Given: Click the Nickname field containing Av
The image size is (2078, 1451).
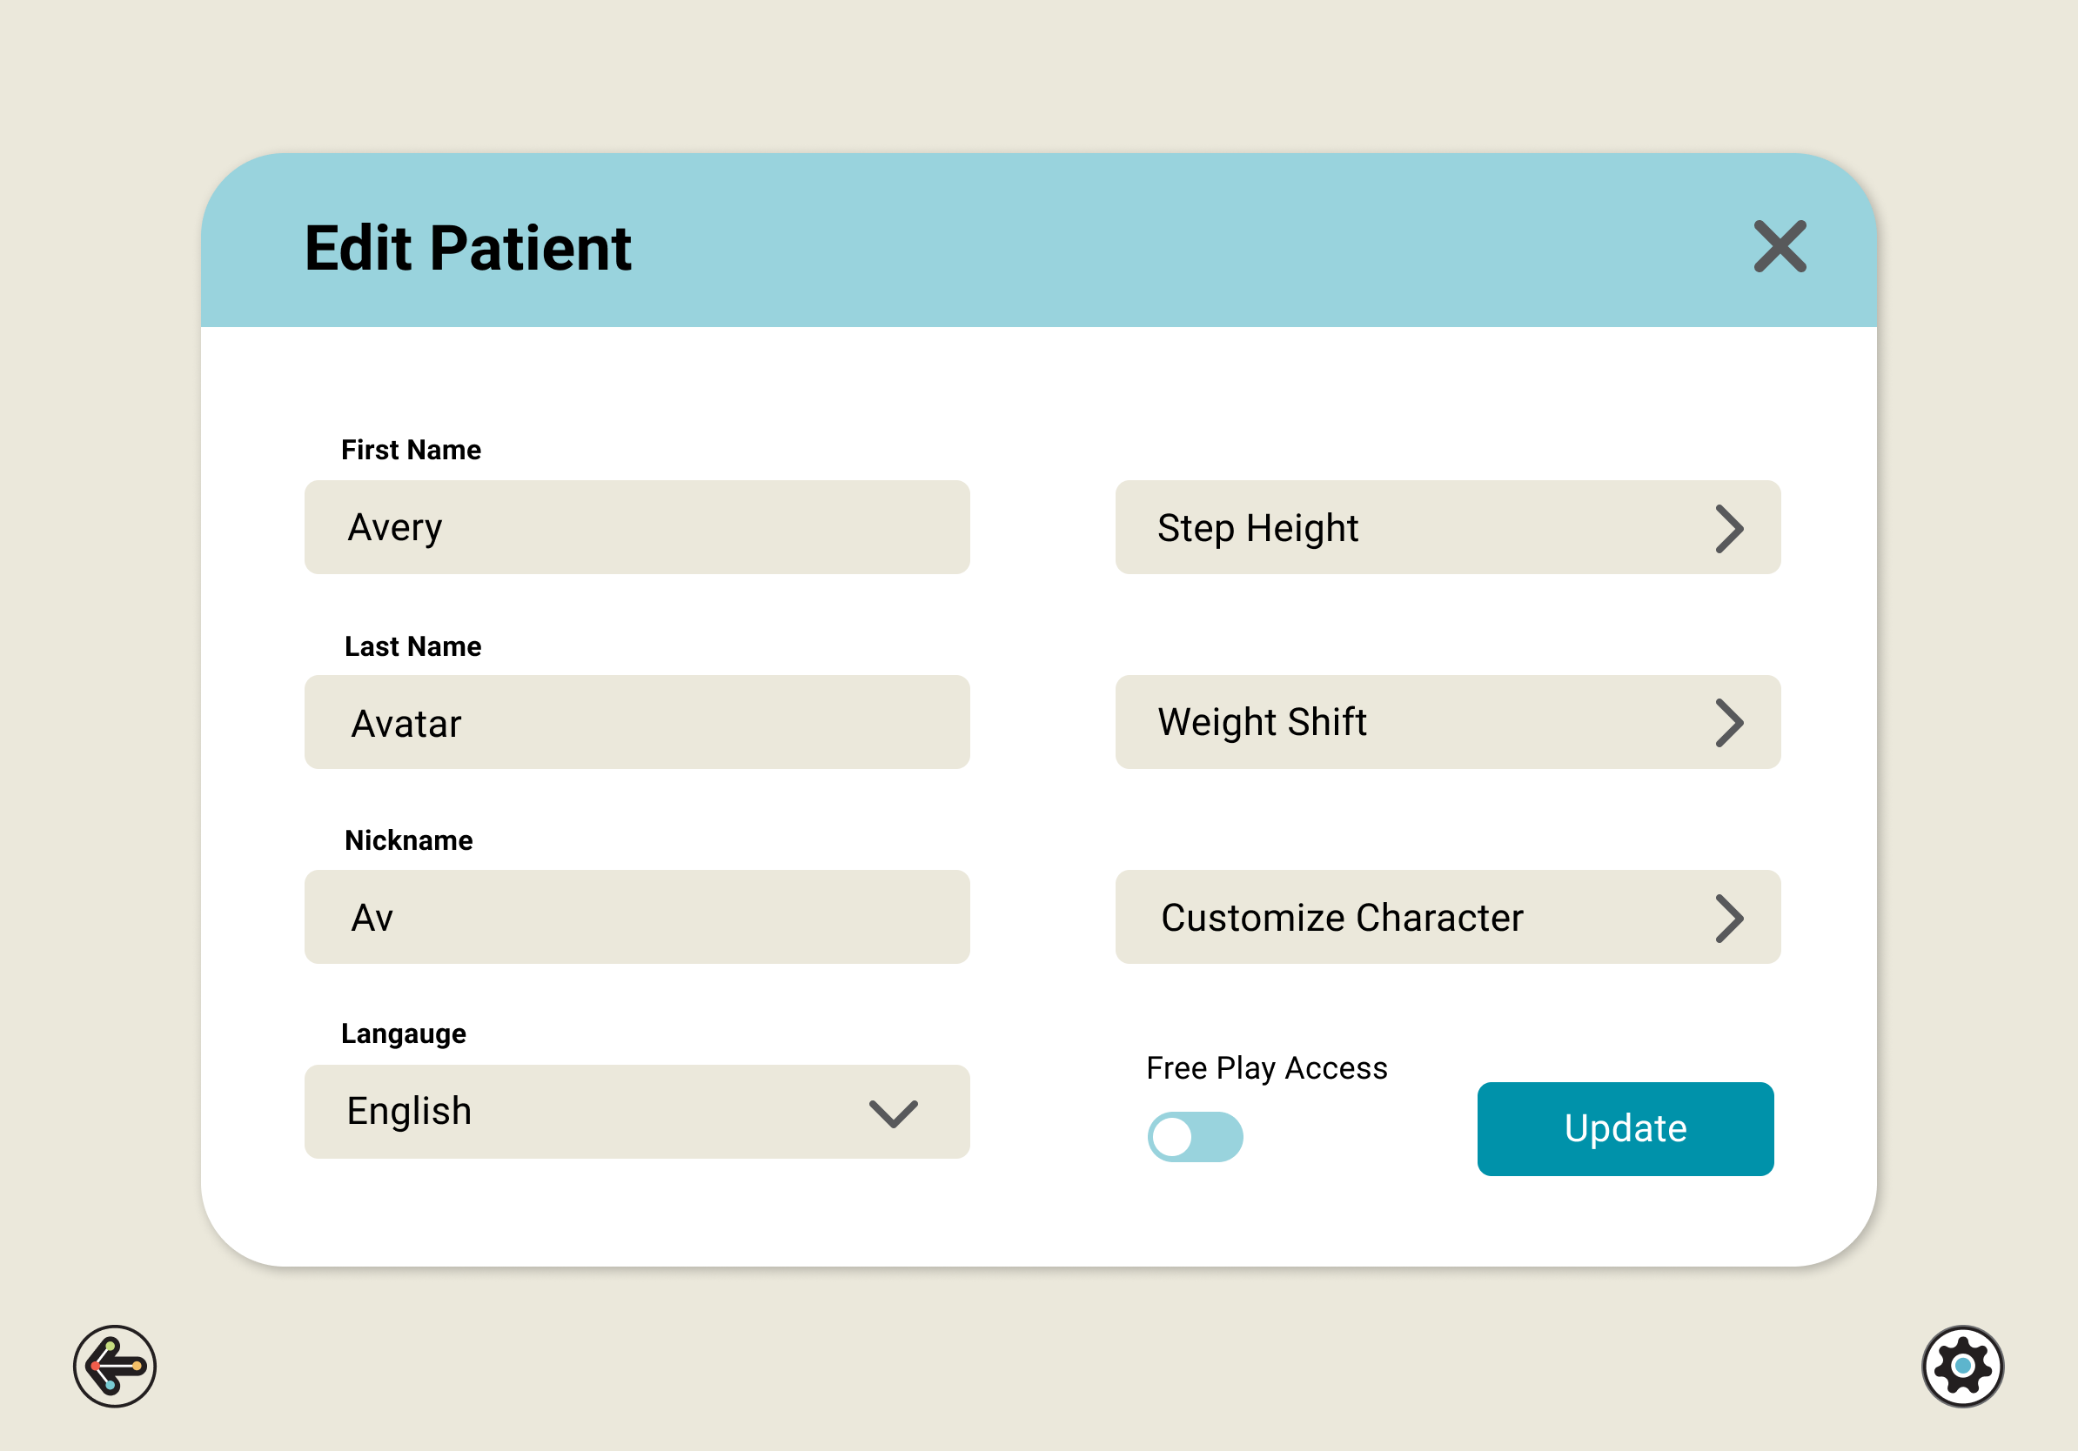Looking at the screenshot, I should click(636, 917).
